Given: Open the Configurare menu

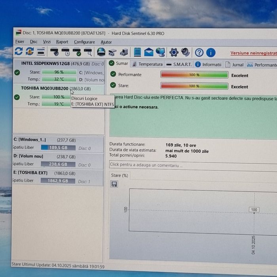Looking at the screenshot, I should pos(84,42).
